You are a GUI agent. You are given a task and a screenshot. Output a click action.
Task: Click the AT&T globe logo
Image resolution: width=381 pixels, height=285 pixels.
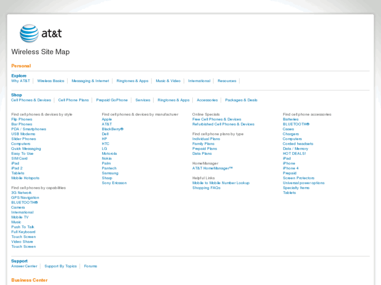29,33
